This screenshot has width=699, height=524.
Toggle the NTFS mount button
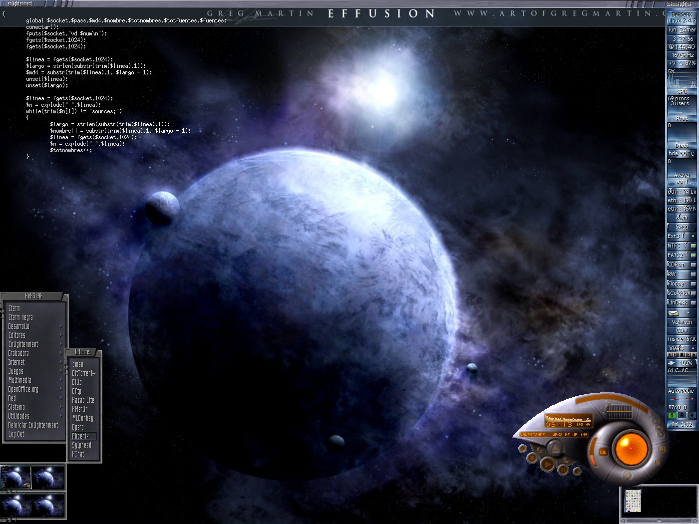pyautogui.click(x=693, y=246)
